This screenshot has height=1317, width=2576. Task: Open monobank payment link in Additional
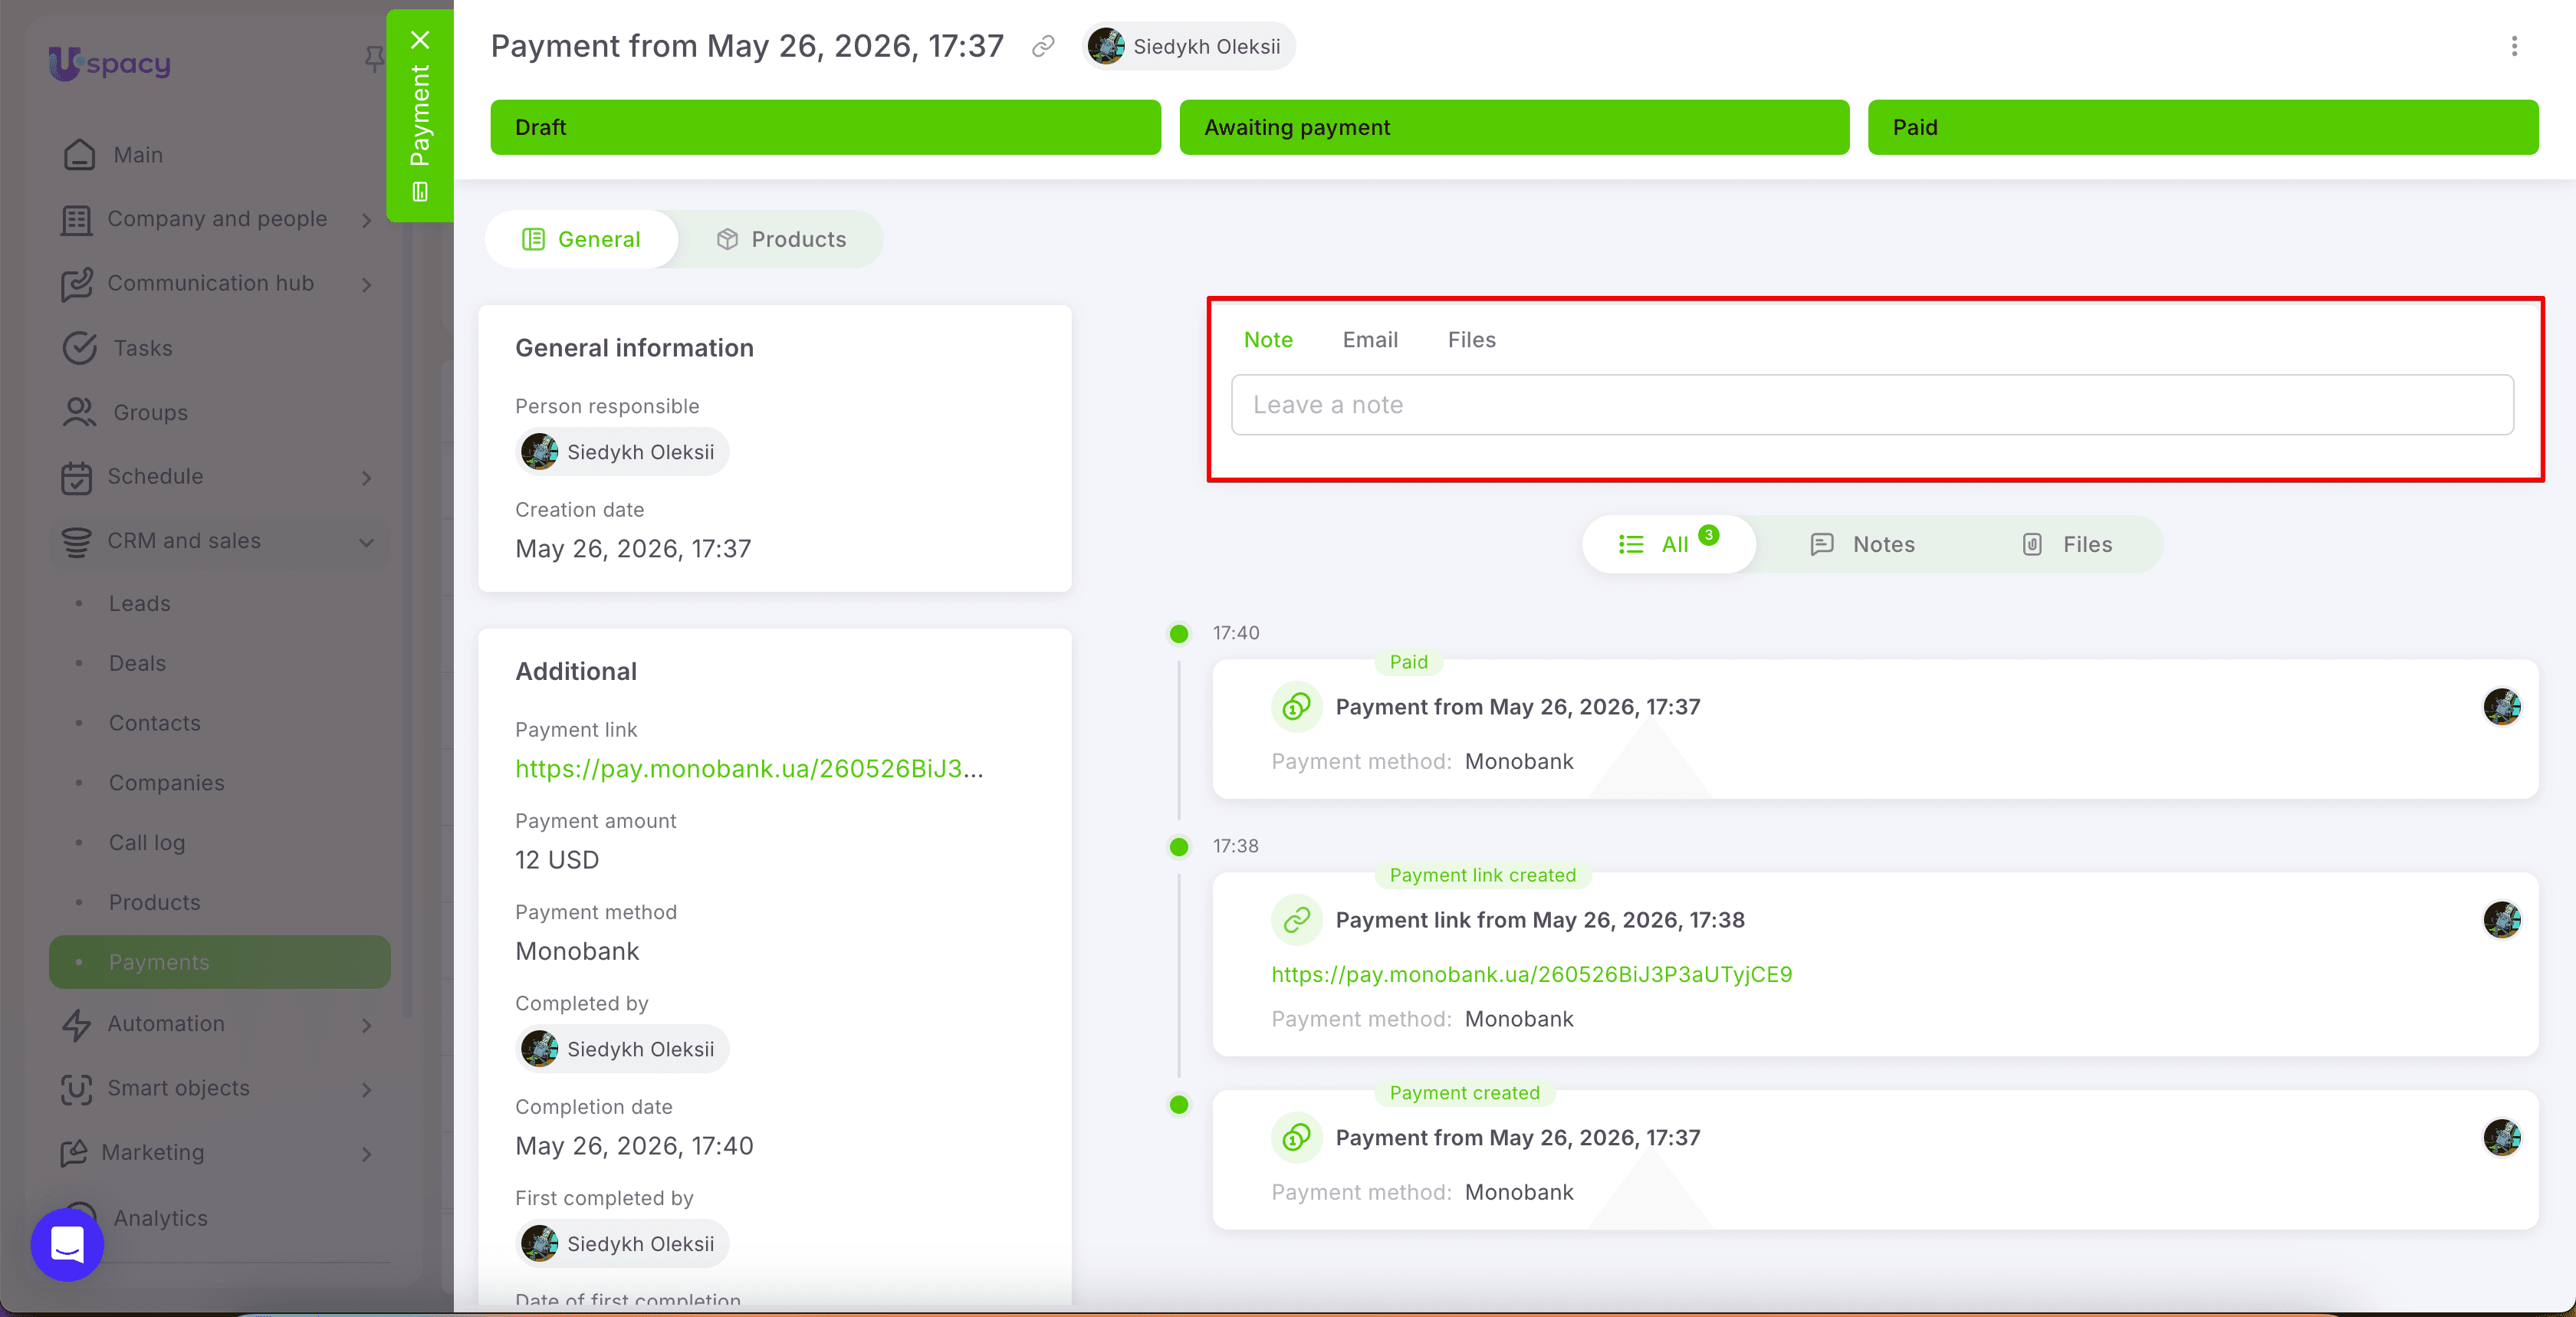coord(749,769)
